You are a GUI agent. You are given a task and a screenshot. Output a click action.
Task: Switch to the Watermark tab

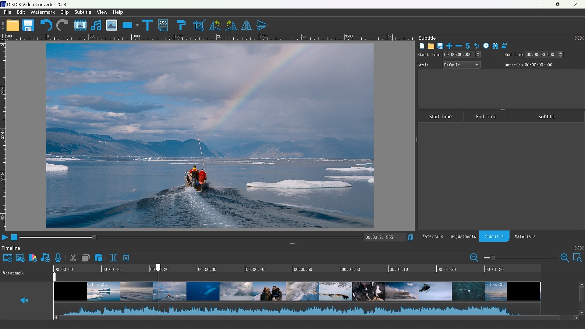432,236
